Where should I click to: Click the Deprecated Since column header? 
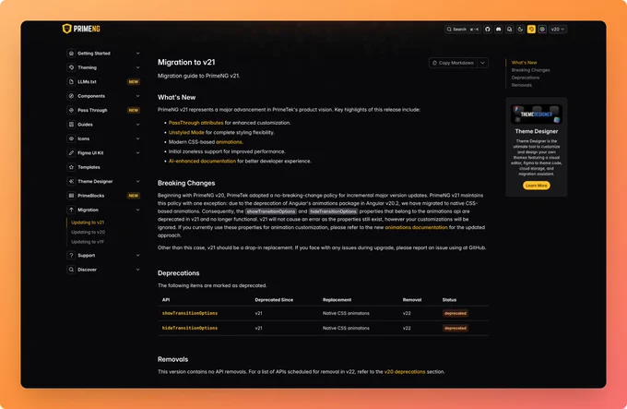274,300
